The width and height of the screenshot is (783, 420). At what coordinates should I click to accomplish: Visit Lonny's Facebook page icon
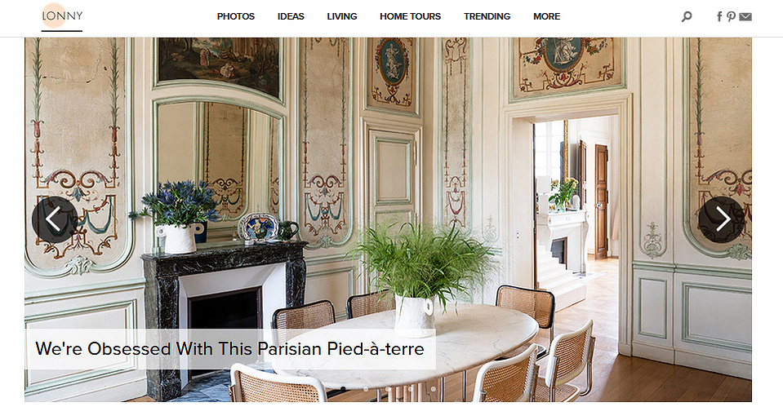[x=719, y=16]
